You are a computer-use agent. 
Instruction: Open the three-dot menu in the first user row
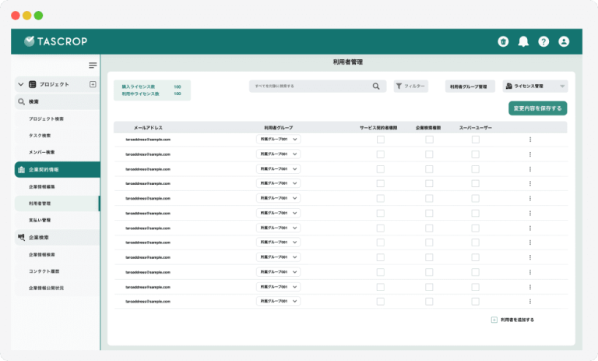[529, 140]
